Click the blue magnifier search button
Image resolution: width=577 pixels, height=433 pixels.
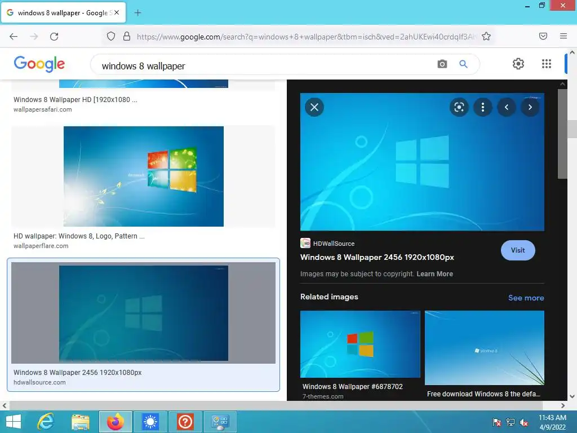[x=463, y=64]
